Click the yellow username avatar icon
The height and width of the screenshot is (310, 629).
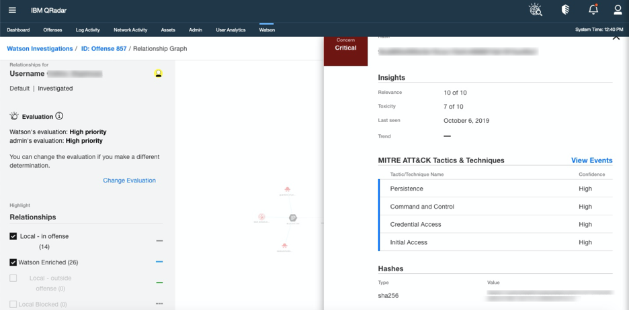coord(159,73)
